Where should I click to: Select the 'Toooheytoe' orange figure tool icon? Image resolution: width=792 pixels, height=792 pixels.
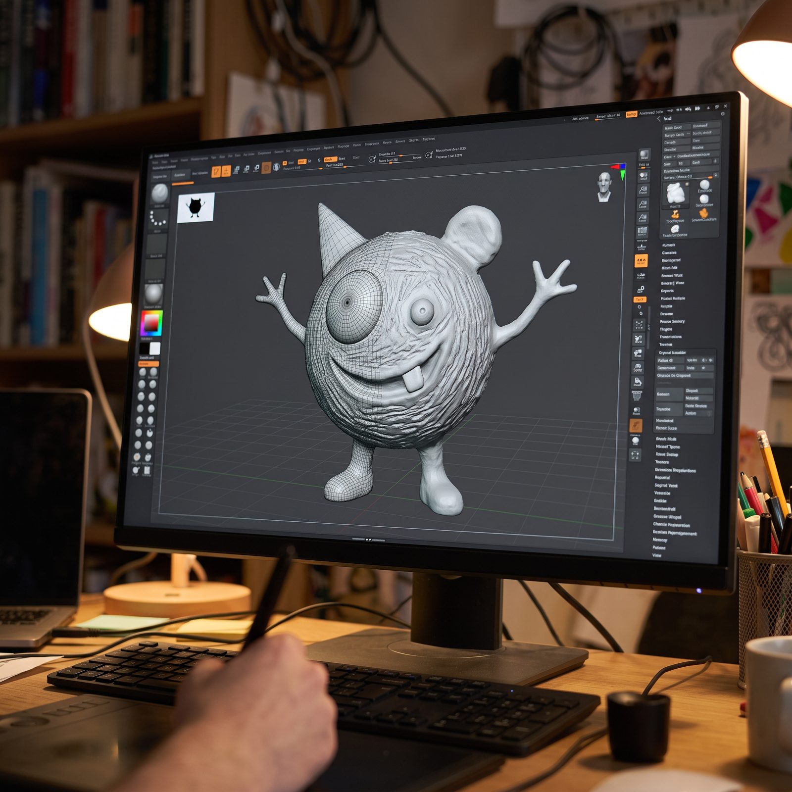675,215
